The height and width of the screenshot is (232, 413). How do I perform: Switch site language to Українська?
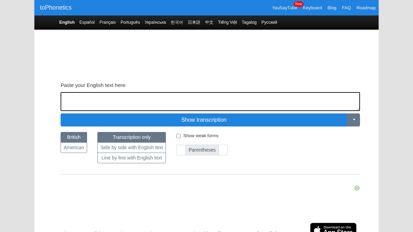pyautogui.click(x=155, y=22)
